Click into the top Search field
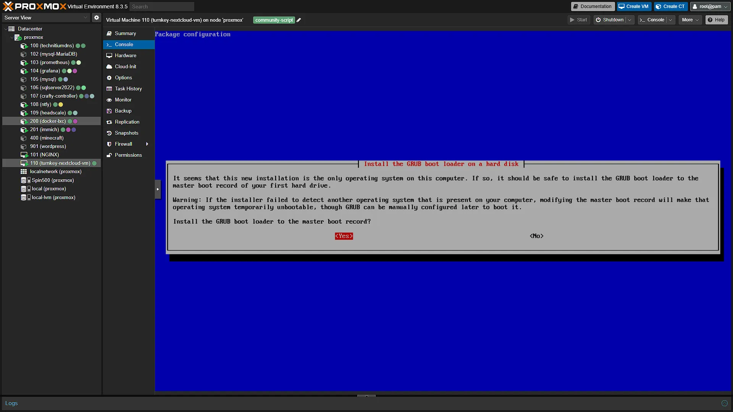Viewport: 733px width, 412px height. coord(162,6)
